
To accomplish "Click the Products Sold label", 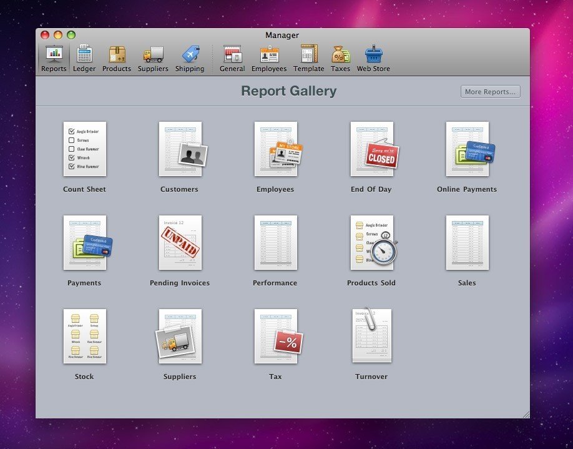I will pyautogui.click(x=371, y=283).
